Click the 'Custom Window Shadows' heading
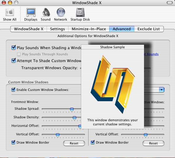The image size is (175, 158). (x=28, y=82)
